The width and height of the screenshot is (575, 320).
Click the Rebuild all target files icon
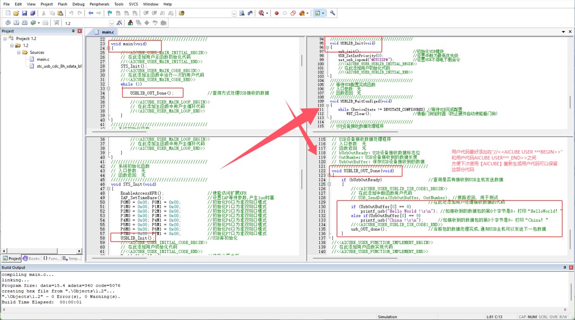[24, 22]
